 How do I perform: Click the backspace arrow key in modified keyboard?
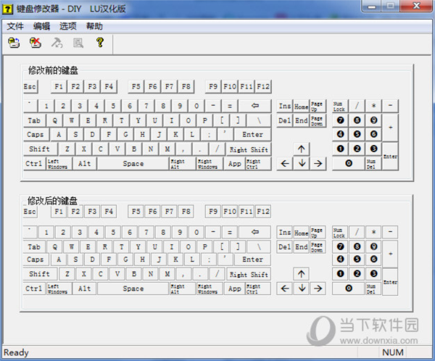click(x=254, y=232)
